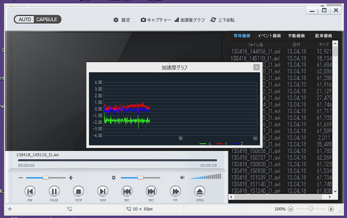Click the file list scroll left arrow
The image size is (347, 218).
(x=231, y=197)
